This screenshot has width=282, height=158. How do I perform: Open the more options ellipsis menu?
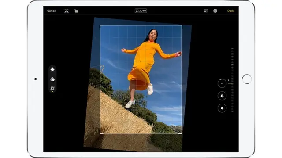[x=215, y=11]
